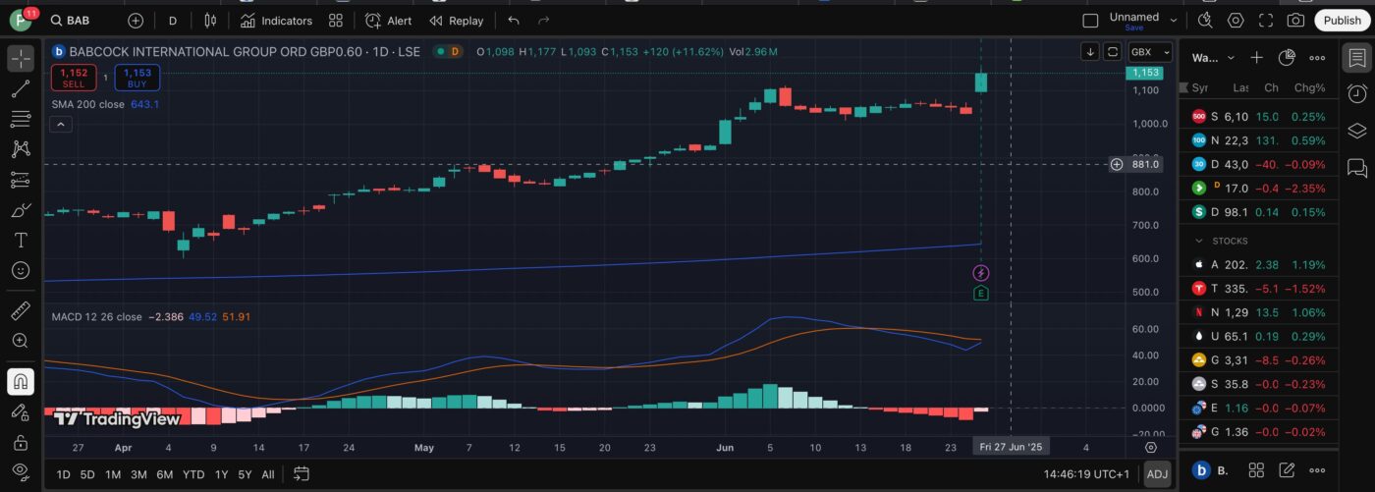Click the earnings E marker on chart
Image resolution: width=1375 pixels, height=492 pixels.
(981, 294)
